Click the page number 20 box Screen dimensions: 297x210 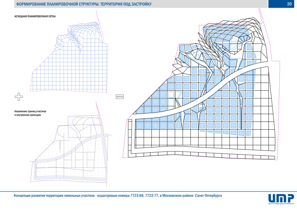(282, 4)
